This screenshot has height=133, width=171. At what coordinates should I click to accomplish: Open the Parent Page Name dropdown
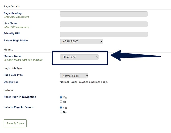[x=81, y=41]
